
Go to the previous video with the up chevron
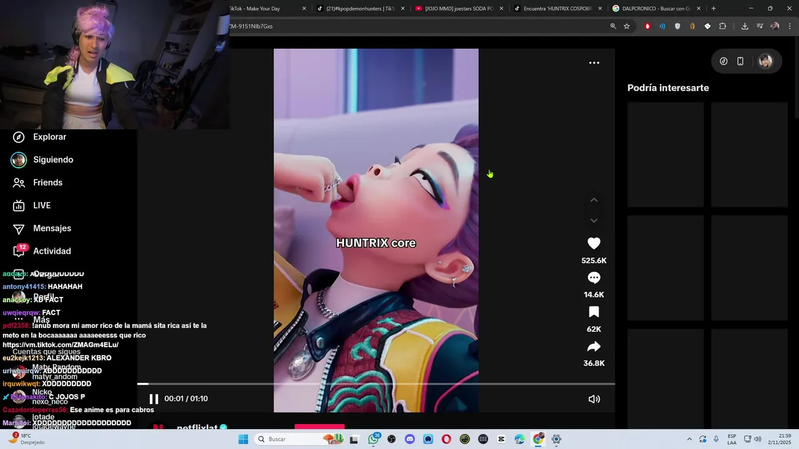pyautogui.click(x=594, y=200)
